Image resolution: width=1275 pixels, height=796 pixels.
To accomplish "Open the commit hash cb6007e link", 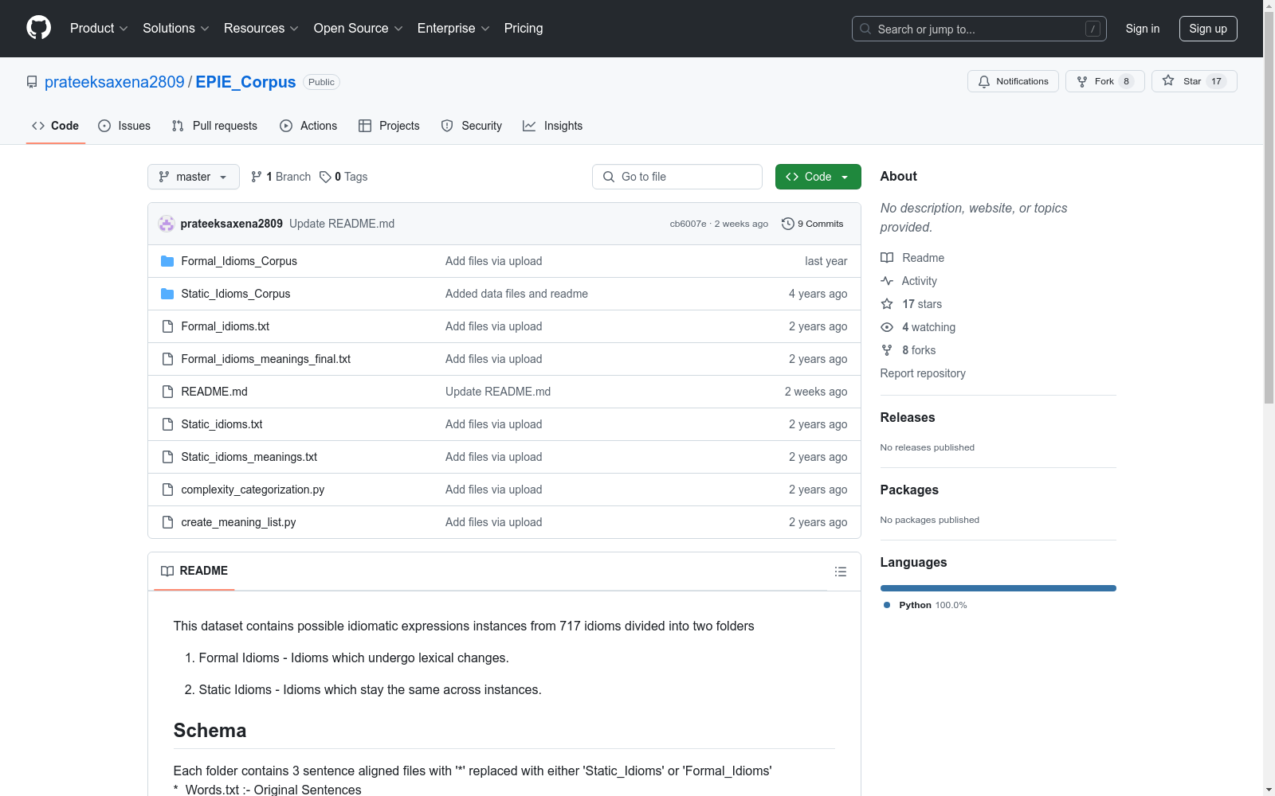I will (x=688, y=224).
